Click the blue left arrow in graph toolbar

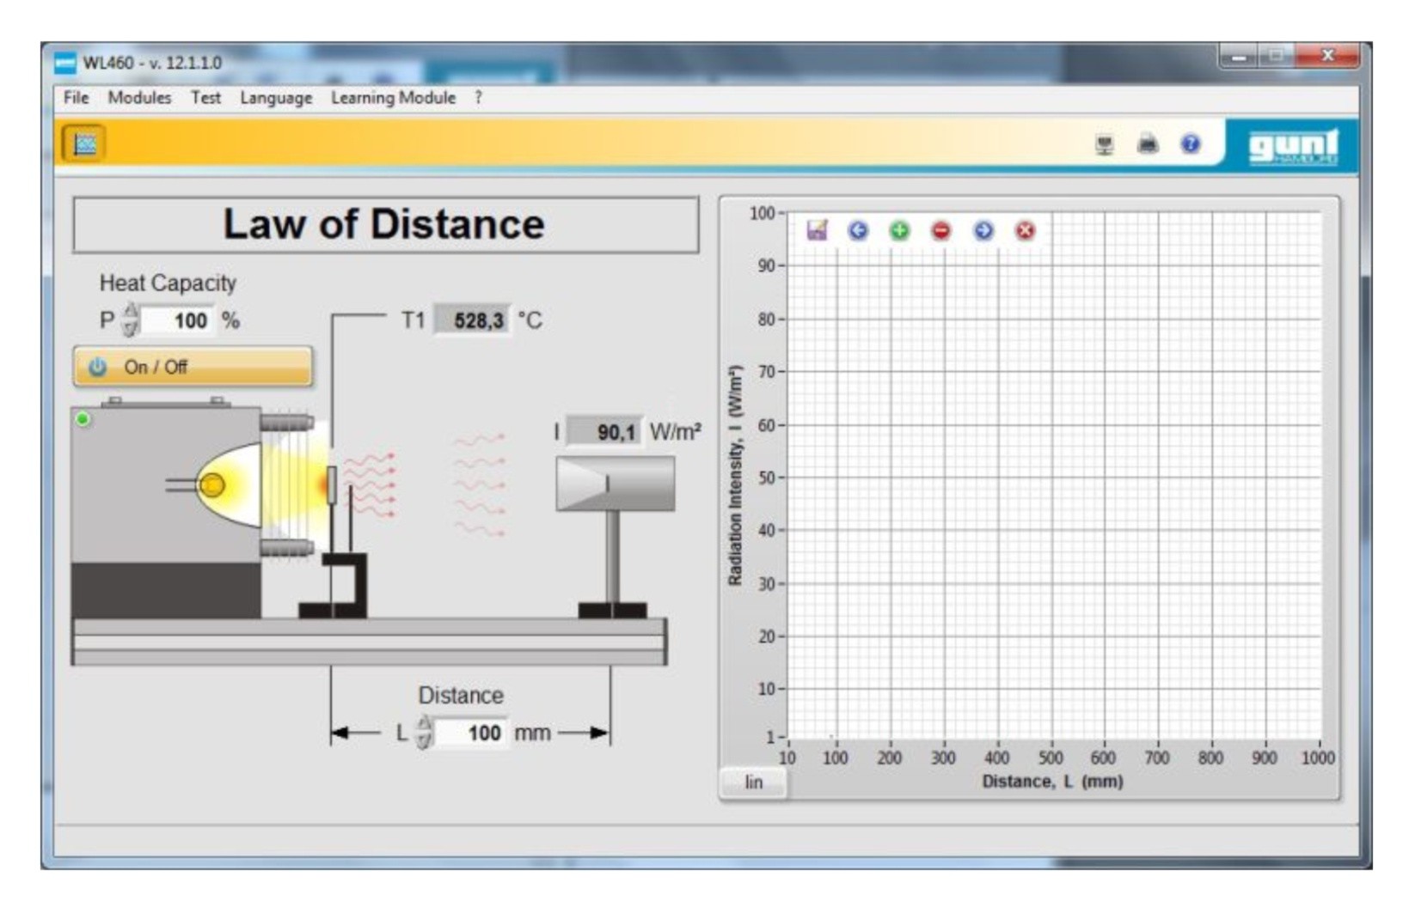coord(858,230)
